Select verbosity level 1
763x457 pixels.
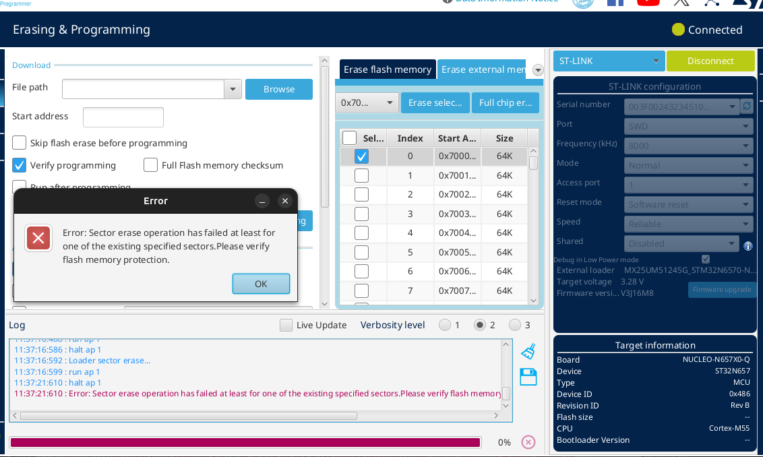coord(445,325)
